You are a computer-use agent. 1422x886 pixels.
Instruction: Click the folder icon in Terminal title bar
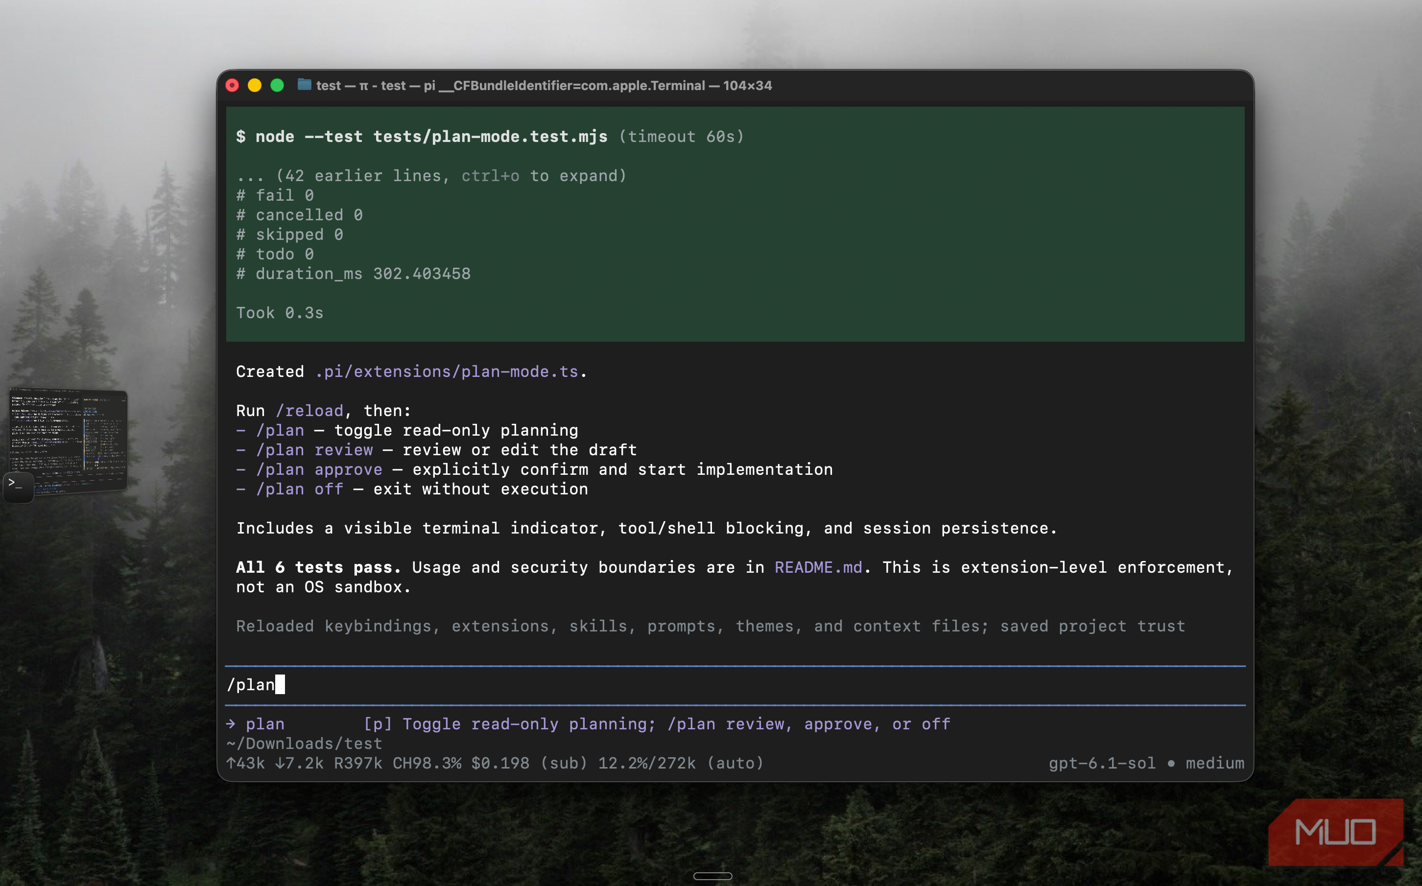coord(304,85)
